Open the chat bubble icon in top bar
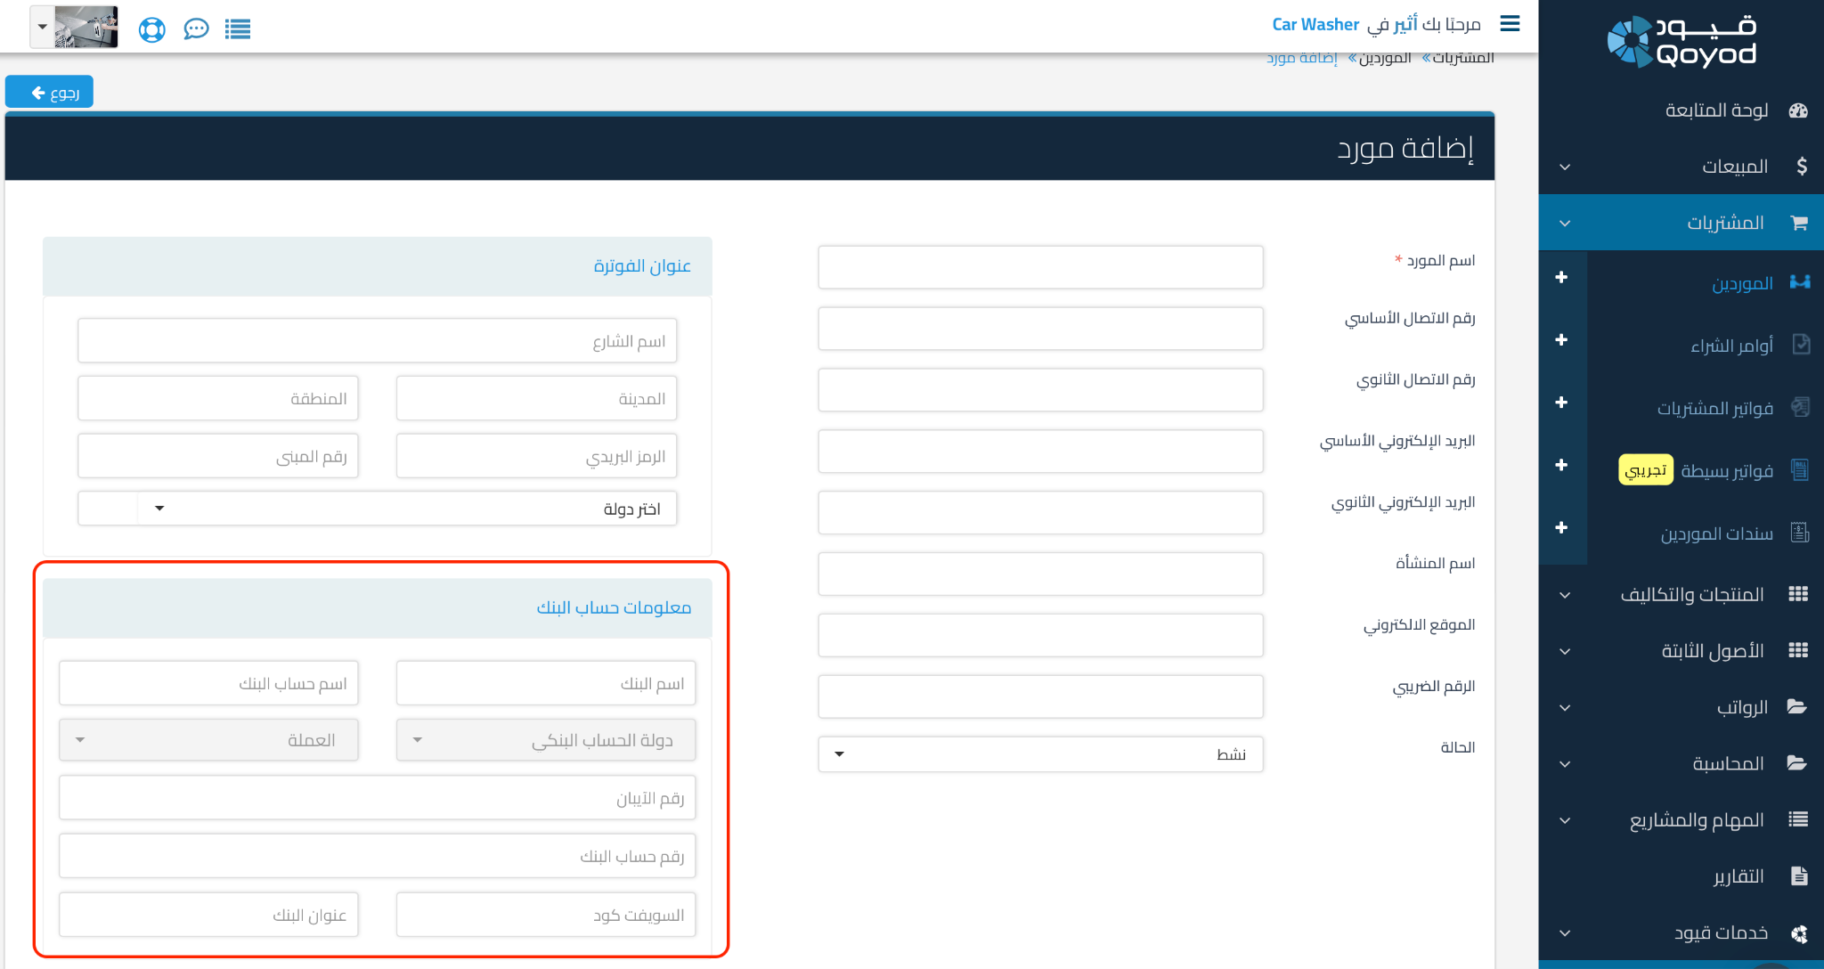 click(196, 28)
